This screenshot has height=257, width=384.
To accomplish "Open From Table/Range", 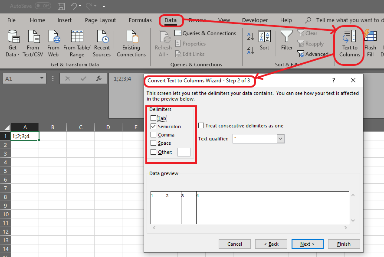I will click(x=77, y=43).
